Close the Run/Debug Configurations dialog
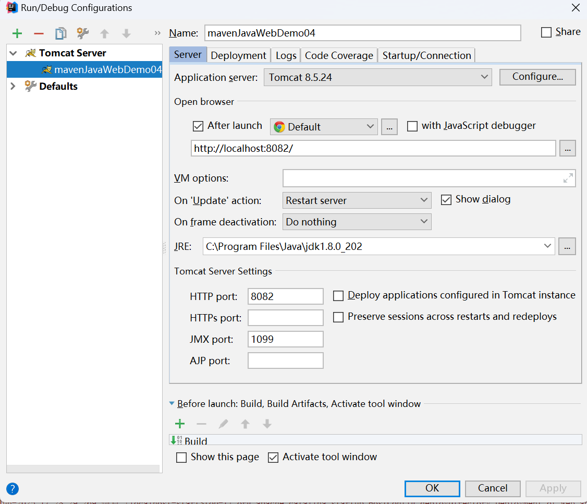Screen dimensions: 587x504 tap(576, 8)
